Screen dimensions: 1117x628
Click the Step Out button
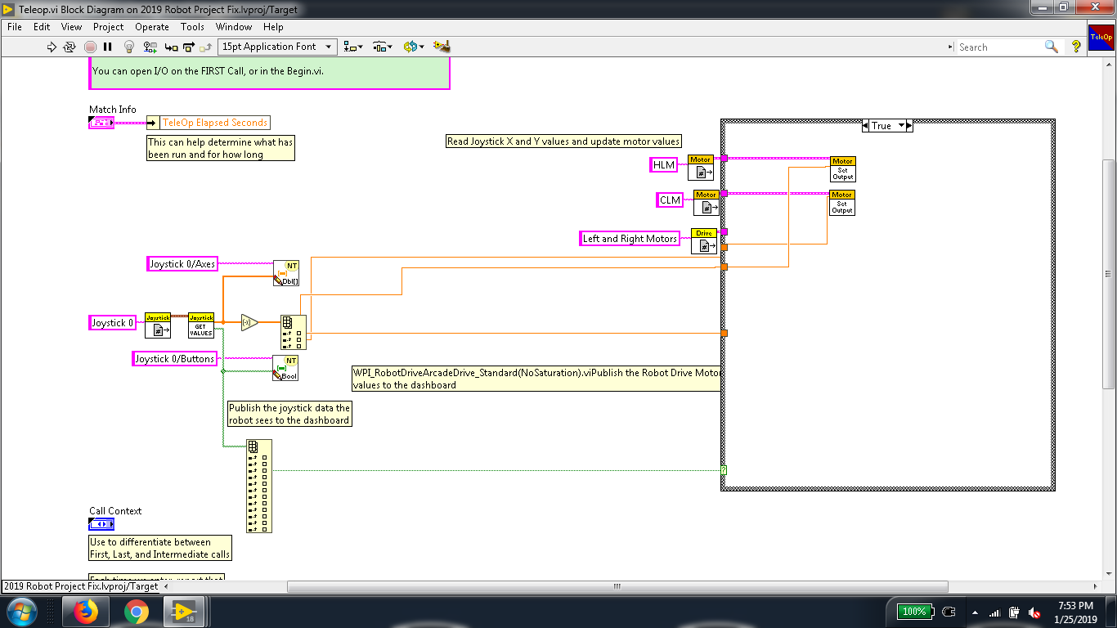[205, 47]
